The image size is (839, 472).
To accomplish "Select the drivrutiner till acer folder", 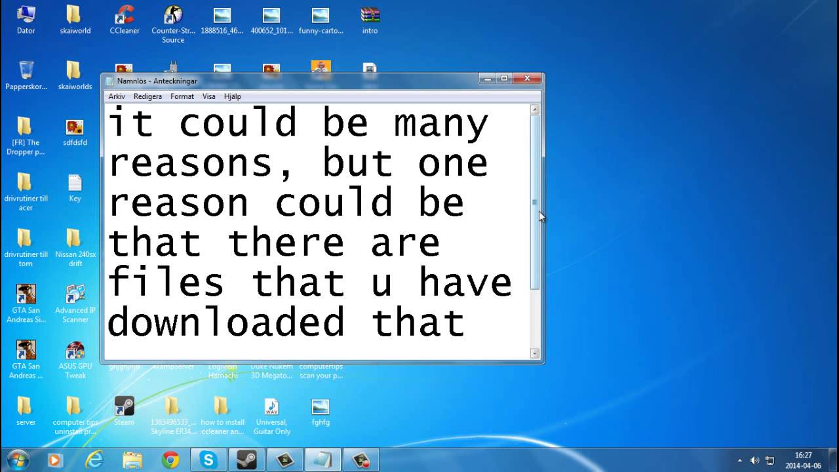I will pos(26,192).
